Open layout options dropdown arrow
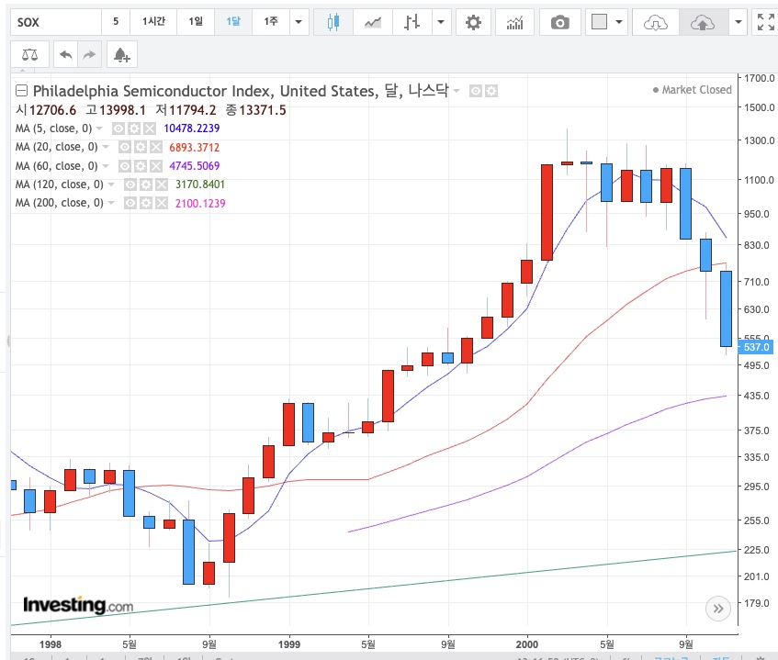778x660 pixels. [619, 22]
